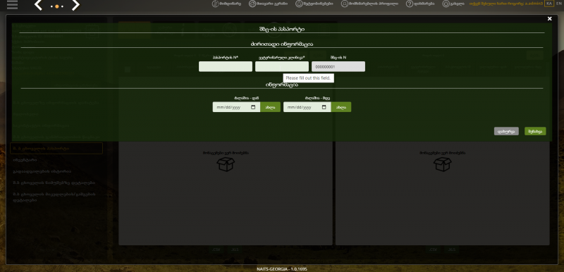Click the green save (შენახვა) button
Viewport: 564px width, 272px height.
tap(535, 132)
